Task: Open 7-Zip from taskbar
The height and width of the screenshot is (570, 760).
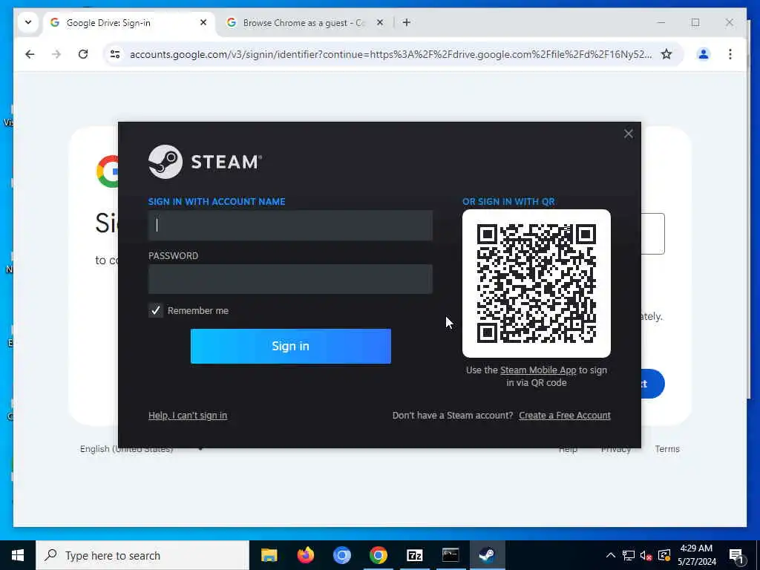Action: [414, 555]
